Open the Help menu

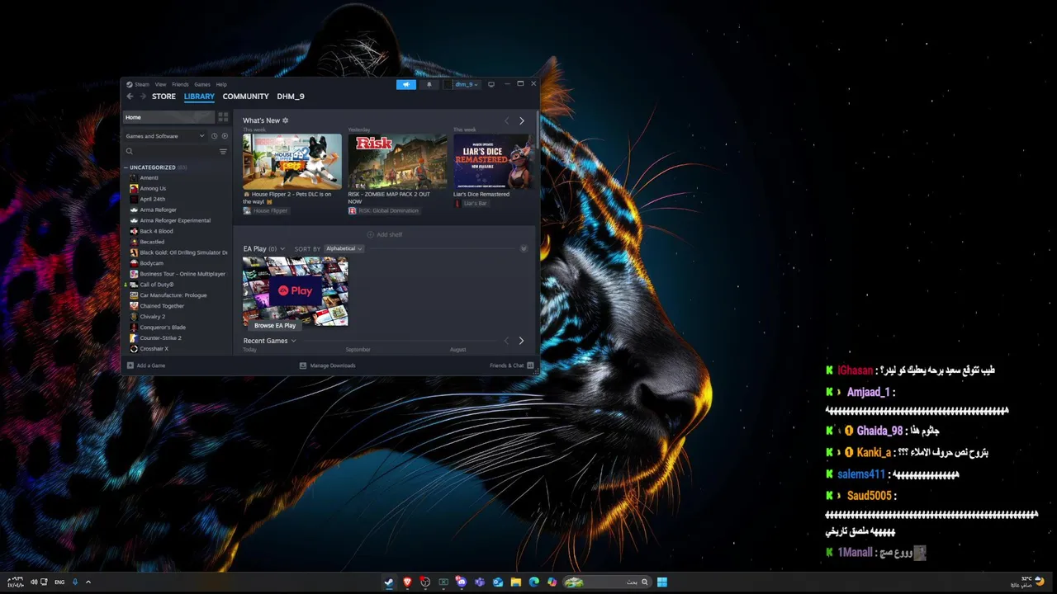tap(221, 84)
